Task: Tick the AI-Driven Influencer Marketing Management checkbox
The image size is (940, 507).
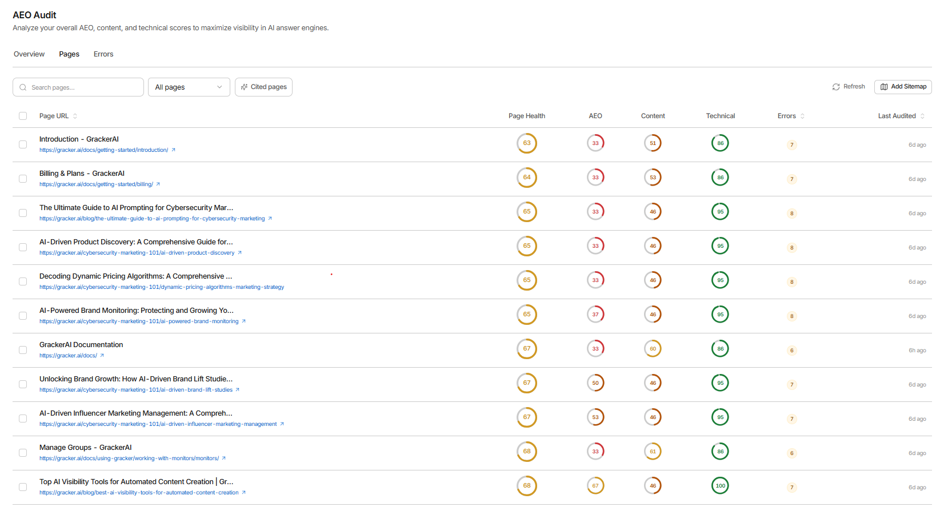Action: click(23, 419)
